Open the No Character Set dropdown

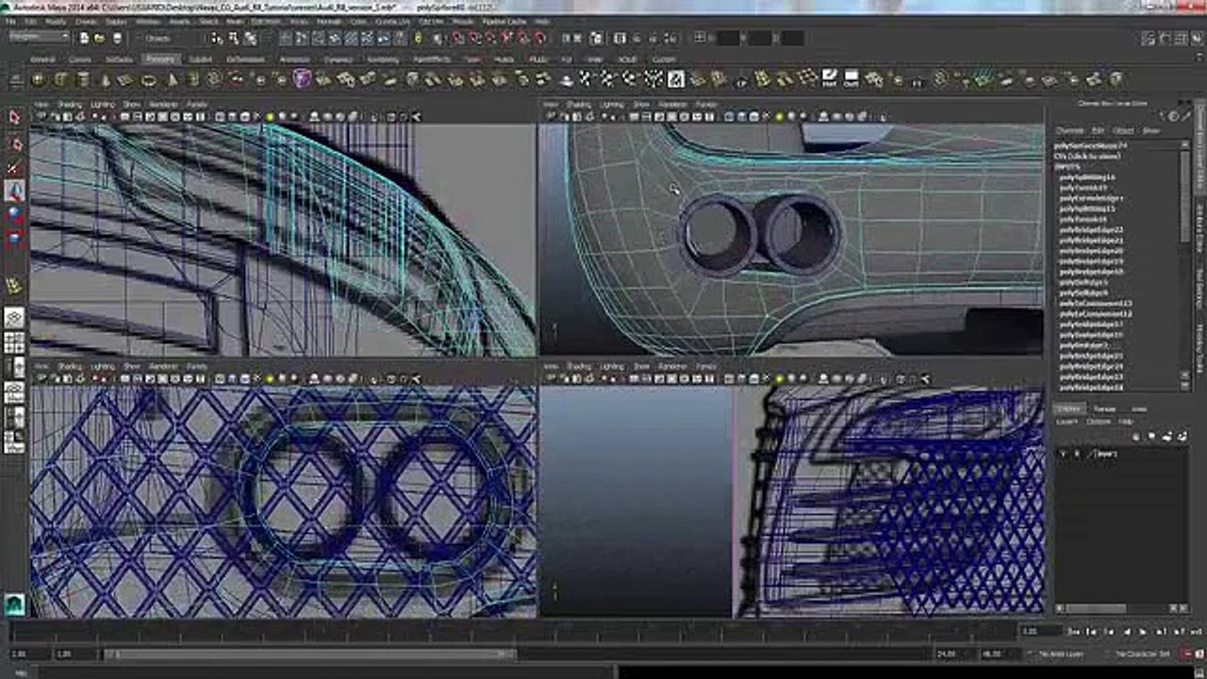(x=1142, y=653)
